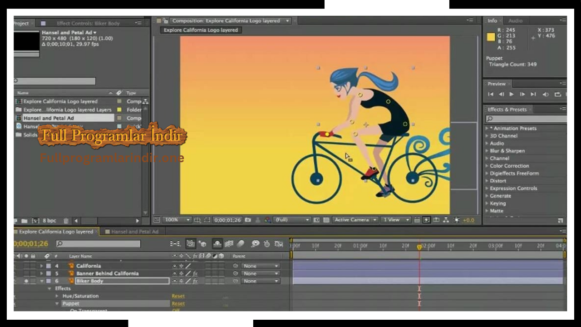Open the (Full) resolution dropdown
The width and height of the screenshot is (581, 327).
click(x=291, y=220)
